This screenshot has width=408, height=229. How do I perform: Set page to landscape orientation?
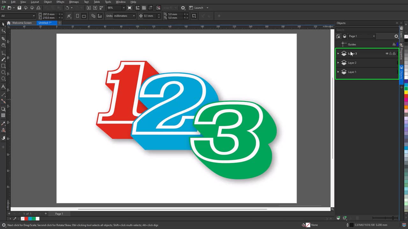point(84,16)
